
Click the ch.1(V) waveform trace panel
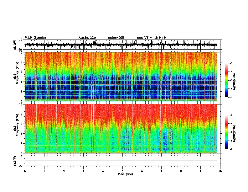tap(122, 45)
